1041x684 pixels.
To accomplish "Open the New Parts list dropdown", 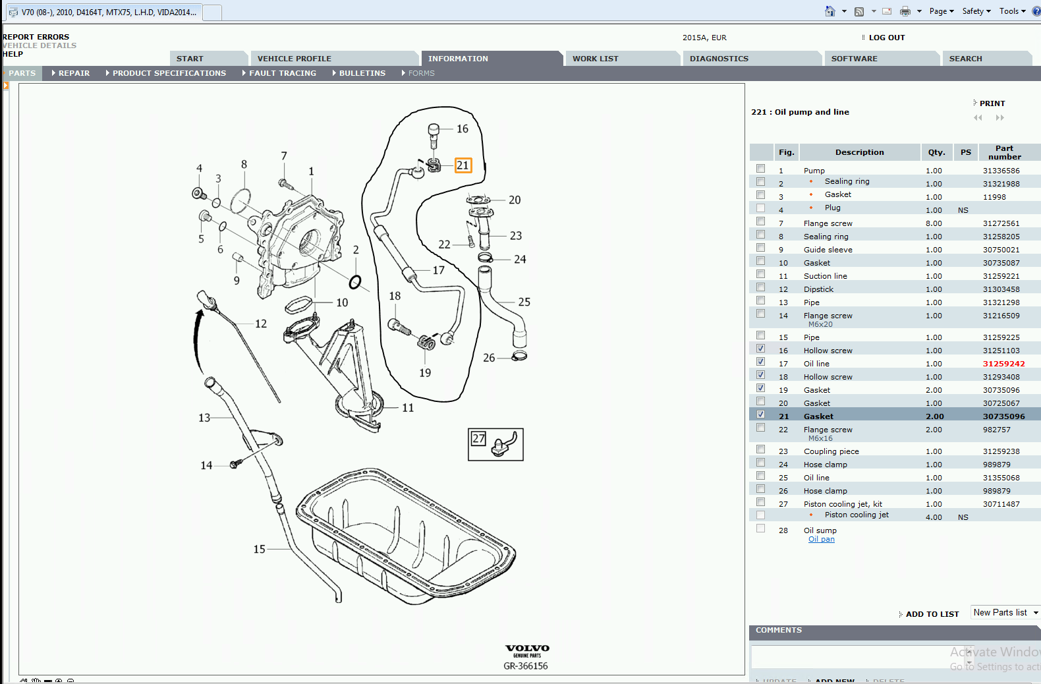I will coord(1005,613).
